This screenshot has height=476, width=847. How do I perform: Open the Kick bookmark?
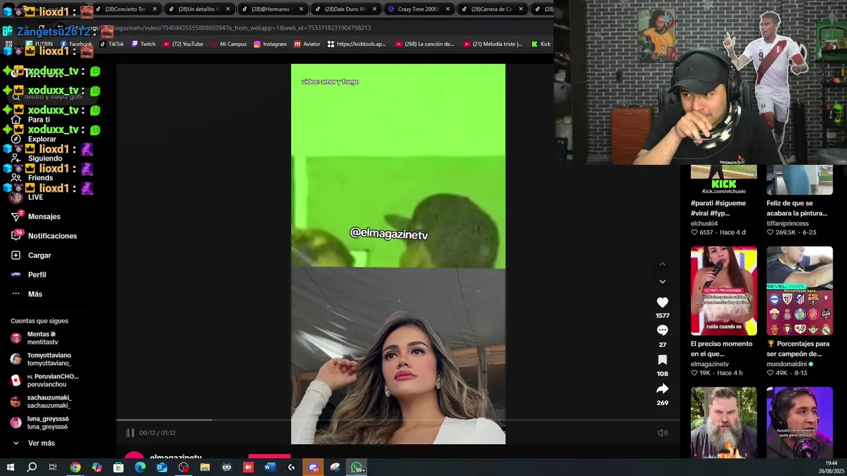(541, 44)
